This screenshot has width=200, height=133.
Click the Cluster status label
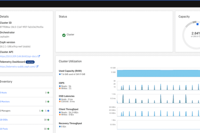click(70, 35)
